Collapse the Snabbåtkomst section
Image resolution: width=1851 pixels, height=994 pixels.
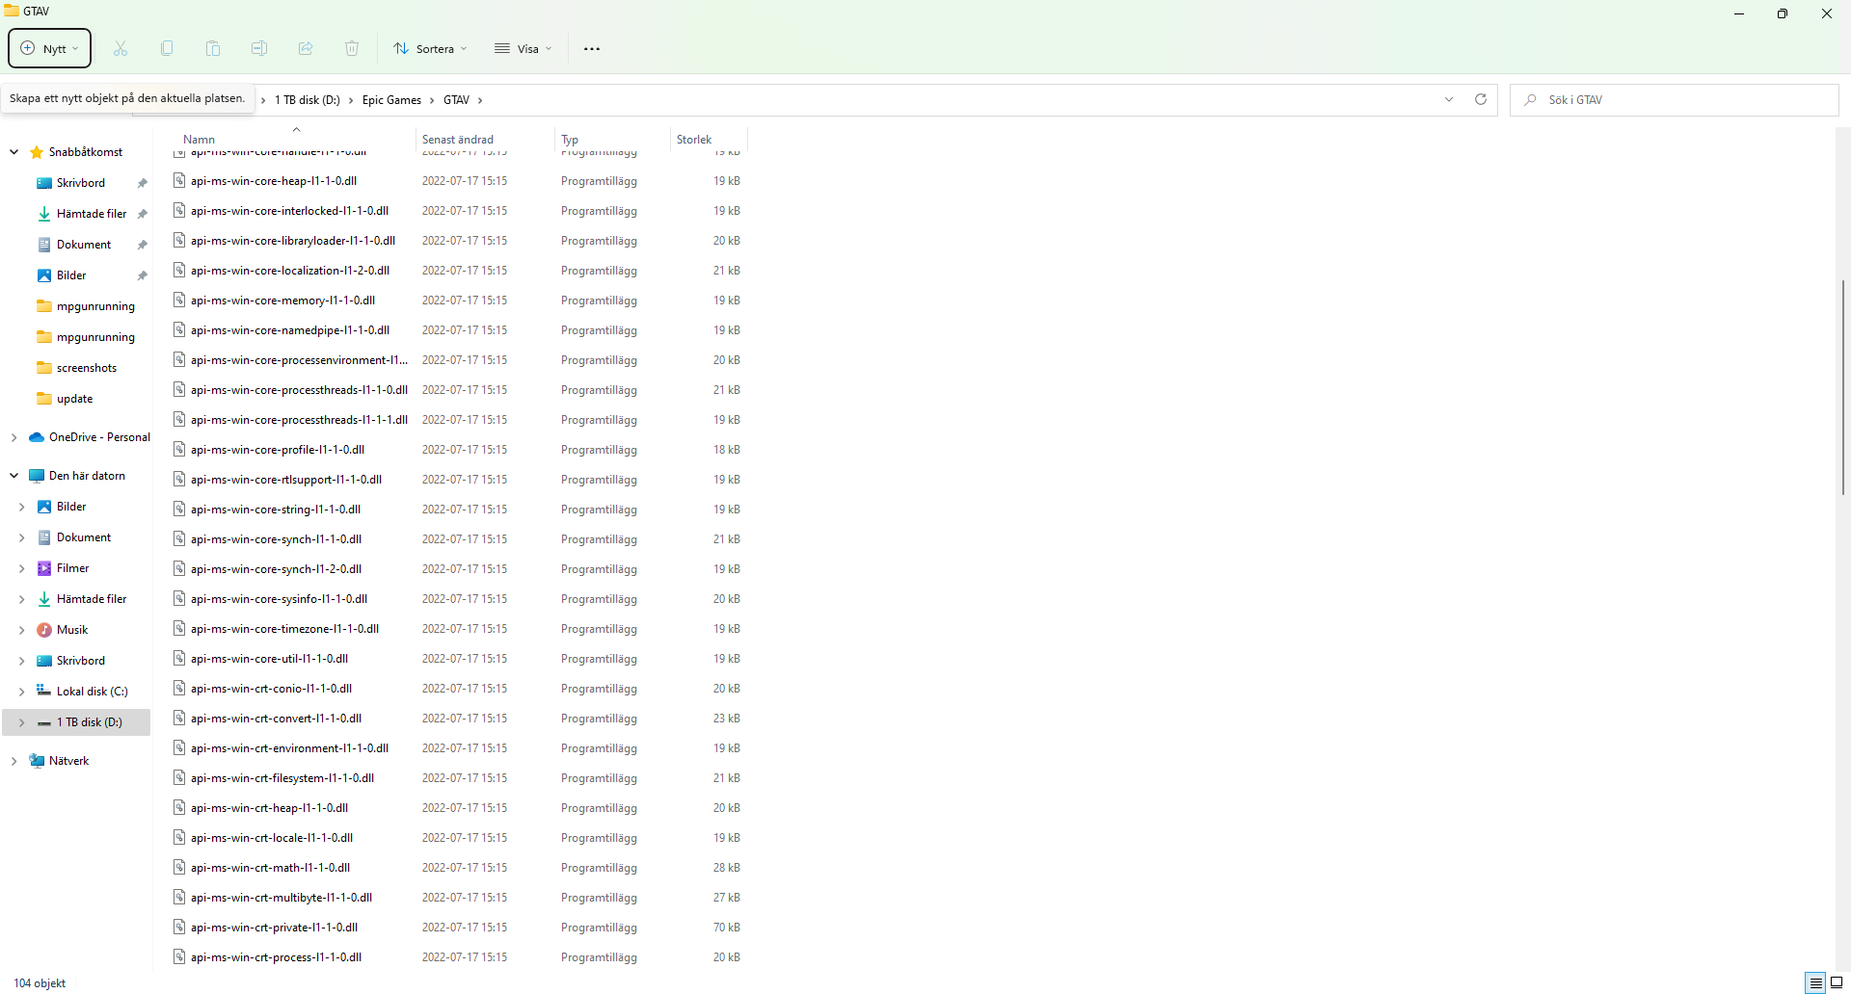click(13, 151)
